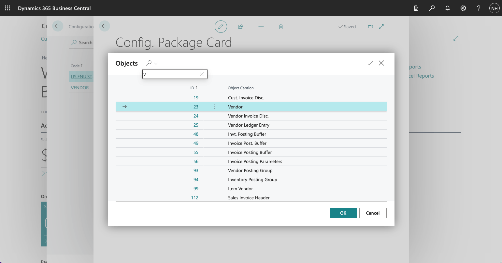Click the help question mark icon
This screenshot has height=263, width=502.
(479, 8)
